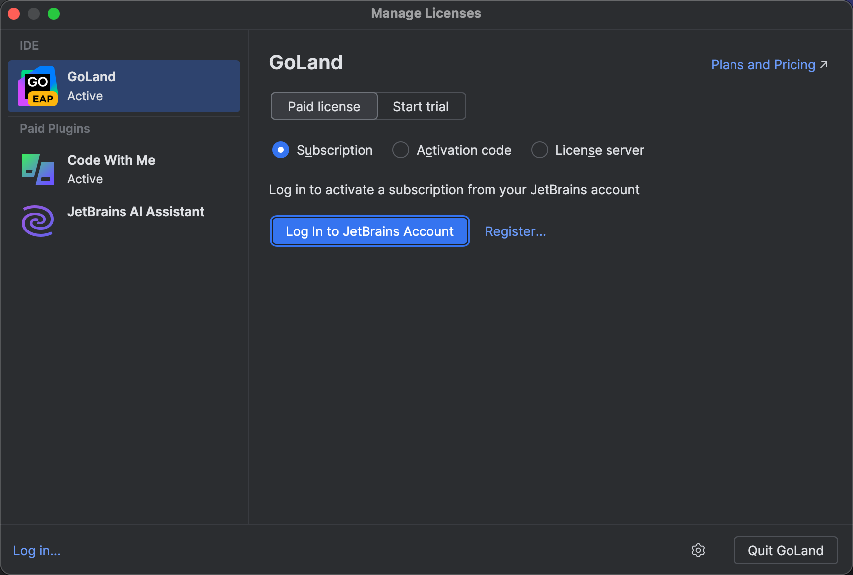The image size is (853, 575).
Task: Click the JetBrains AI Assistant swirl icon
Action: click(x=37, y=221)
